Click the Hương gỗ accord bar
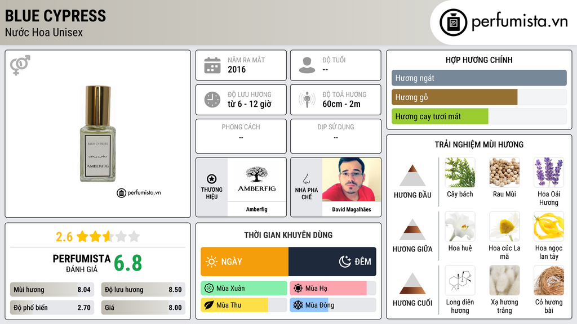577x324 pixels. 479,97
